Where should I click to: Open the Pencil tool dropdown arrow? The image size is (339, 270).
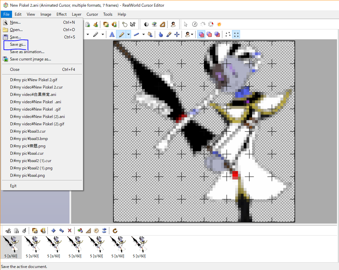129,34
